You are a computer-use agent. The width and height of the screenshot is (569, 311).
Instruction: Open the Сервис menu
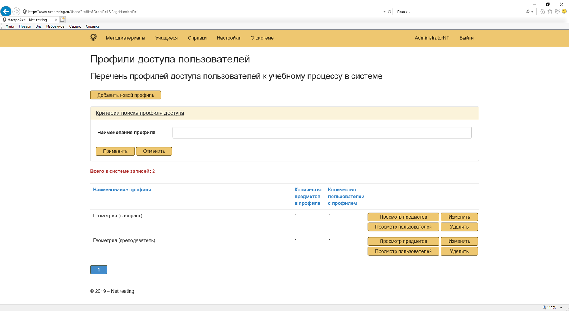(75, 26)
